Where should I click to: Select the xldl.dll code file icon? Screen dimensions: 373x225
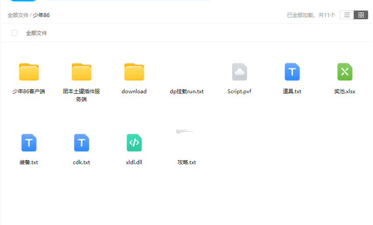pyautogui.click(x=134, y=143)
